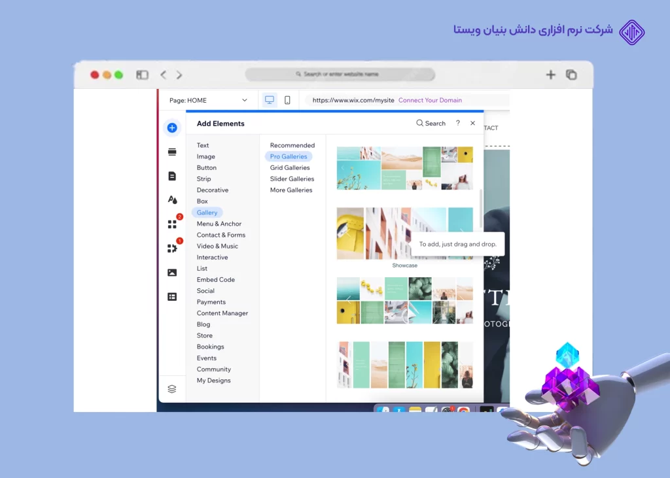
Task: Select the Community category
Action: click(x=214, y=369)
